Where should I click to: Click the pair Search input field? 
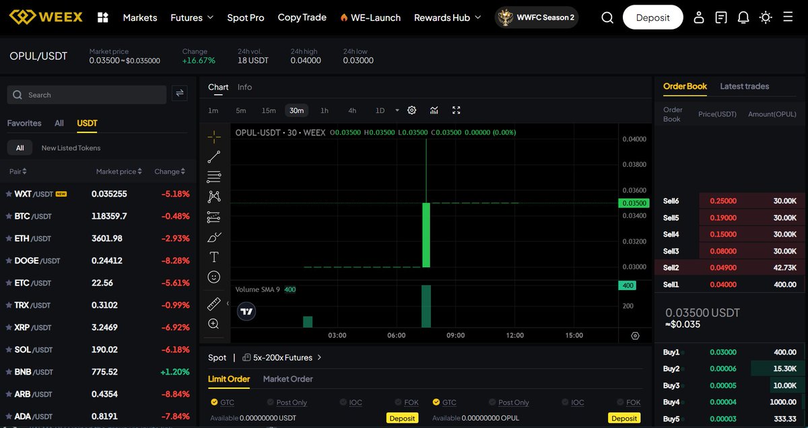pyautogui.click(x=86, y=95)
